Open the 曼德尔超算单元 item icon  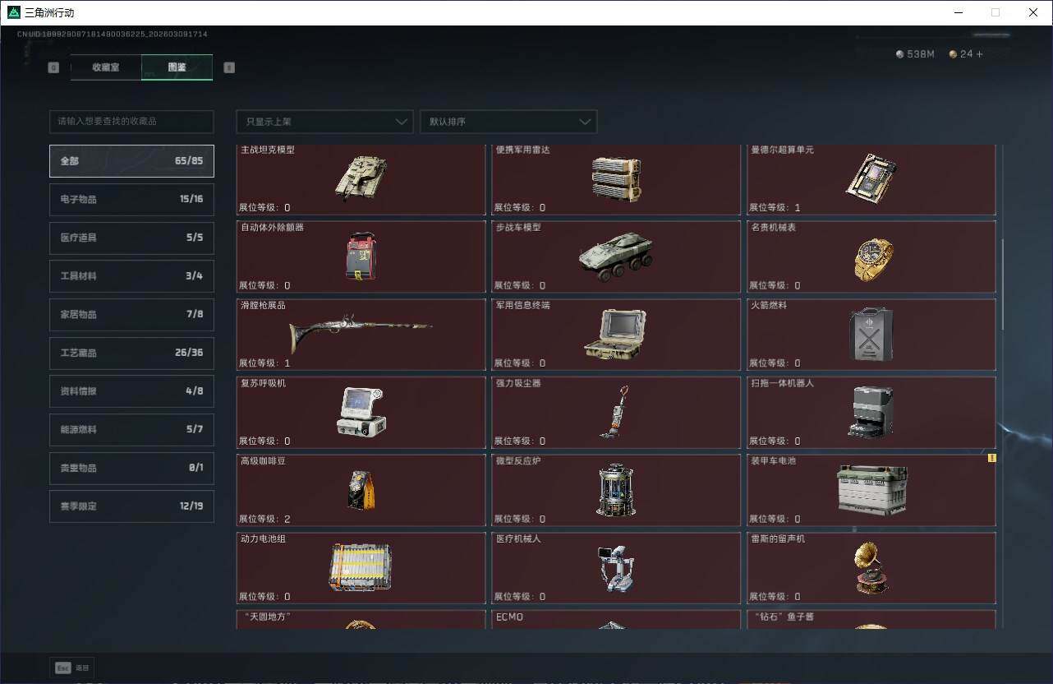coord(871,178)
